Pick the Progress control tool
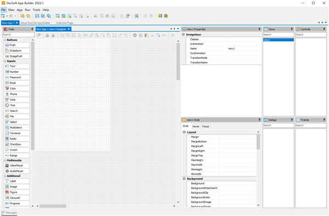The width and height of the screenshot is (329, 216). (x=17, y=203)
